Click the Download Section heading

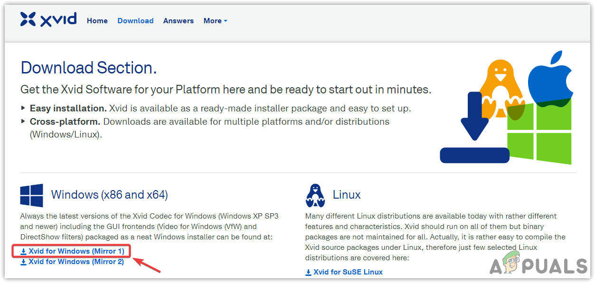[88, 68]
